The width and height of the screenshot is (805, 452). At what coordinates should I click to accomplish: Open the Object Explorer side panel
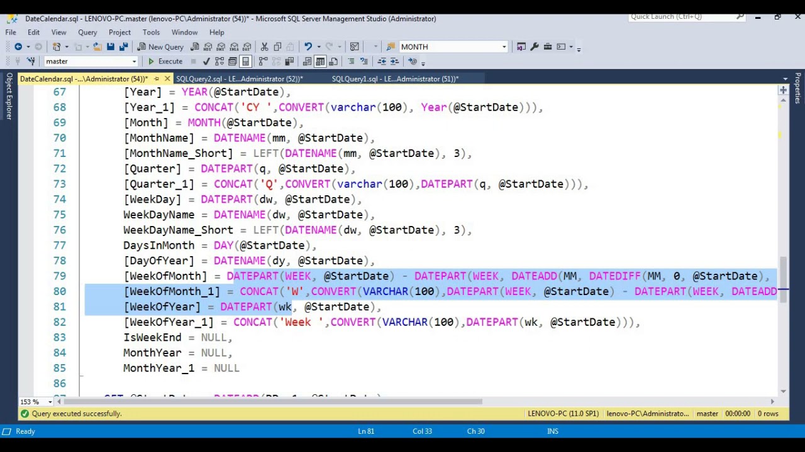coord(9,95)
